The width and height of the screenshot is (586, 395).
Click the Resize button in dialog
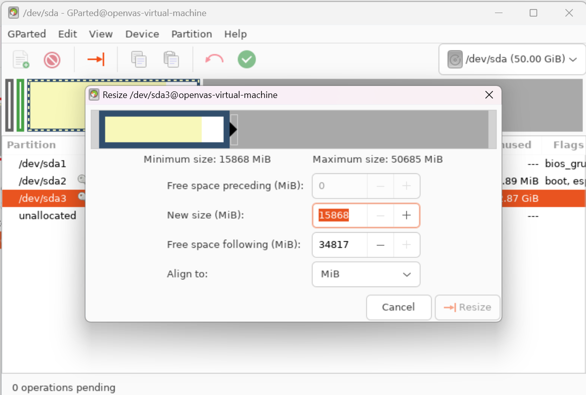(x=467, y=307)
